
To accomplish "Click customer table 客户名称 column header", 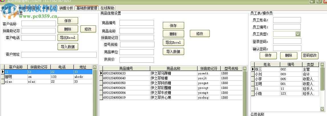I will [16, 67].
